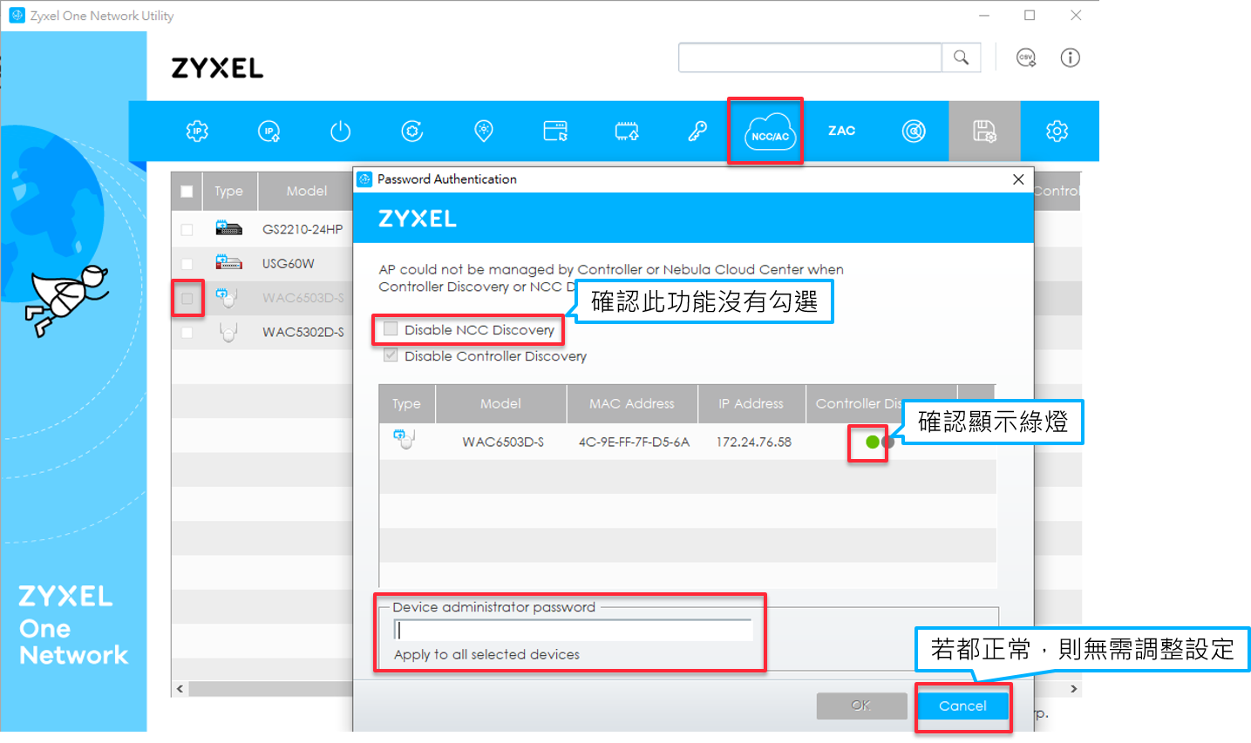Click the IP Address column header in the dialog
Image resolution: width=1251 pixels, height=743 pixels.
751,403
